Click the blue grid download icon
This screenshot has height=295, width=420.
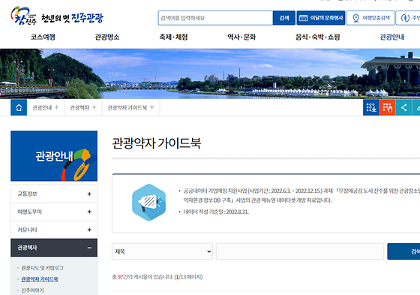click(371, 107)
